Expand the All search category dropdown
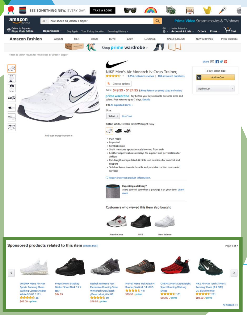Image resolution: width=247 pixels, height=315 pixels. pos(45,21)
